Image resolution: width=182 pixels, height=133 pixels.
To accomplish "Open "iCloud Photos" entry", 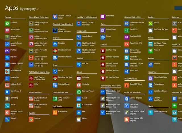I will pos(85,106).
